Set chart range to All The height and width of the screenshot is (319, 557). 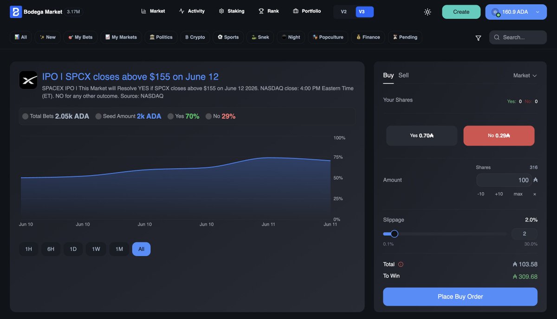(x=142, y=249)
